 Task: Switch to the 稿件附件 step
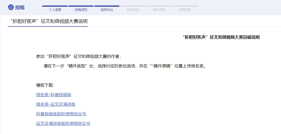tap(133, 10)
